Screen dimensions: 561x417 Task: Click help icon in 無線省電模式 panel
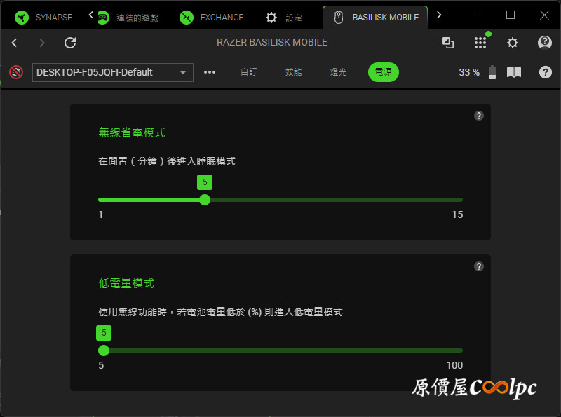click(479, 116)
